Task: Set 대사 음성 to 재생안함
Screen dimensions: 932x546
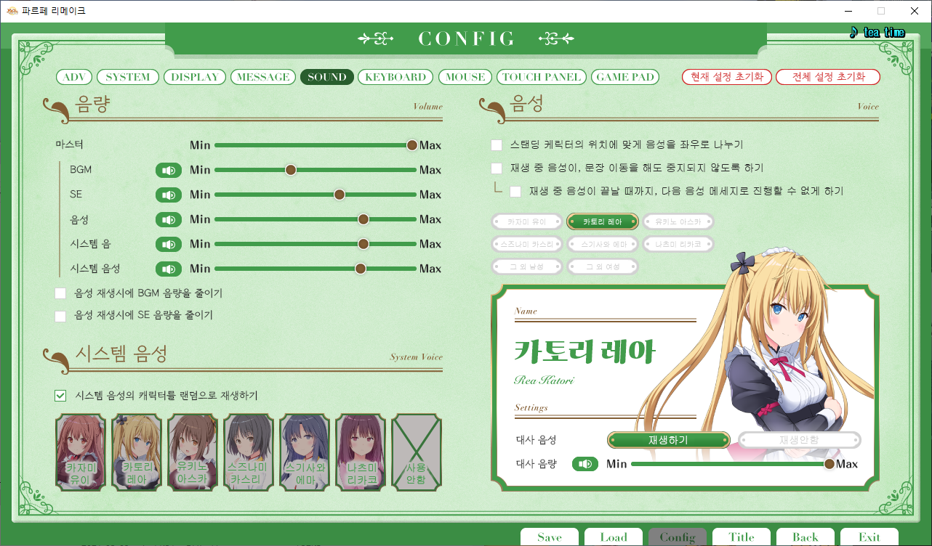Action: coord(800,440)
